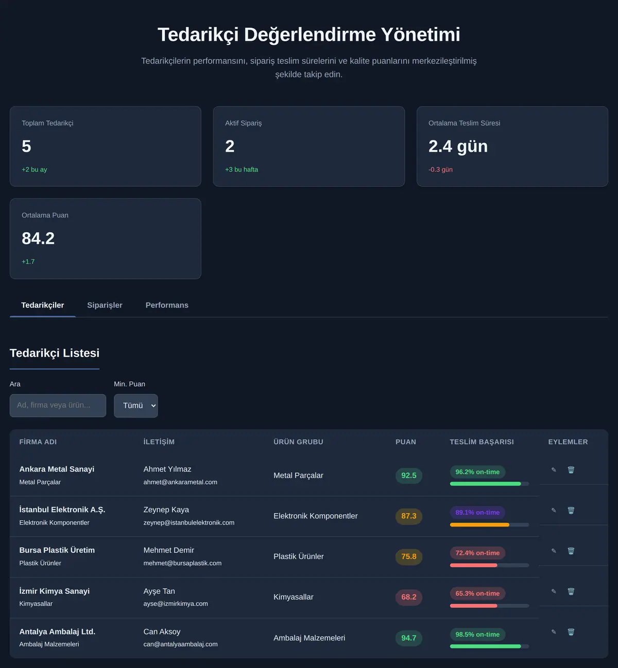Select the Antalya Ambalaj Ltd. company name
The width and height of the screenshot is (618, 668).
point(57,631)
